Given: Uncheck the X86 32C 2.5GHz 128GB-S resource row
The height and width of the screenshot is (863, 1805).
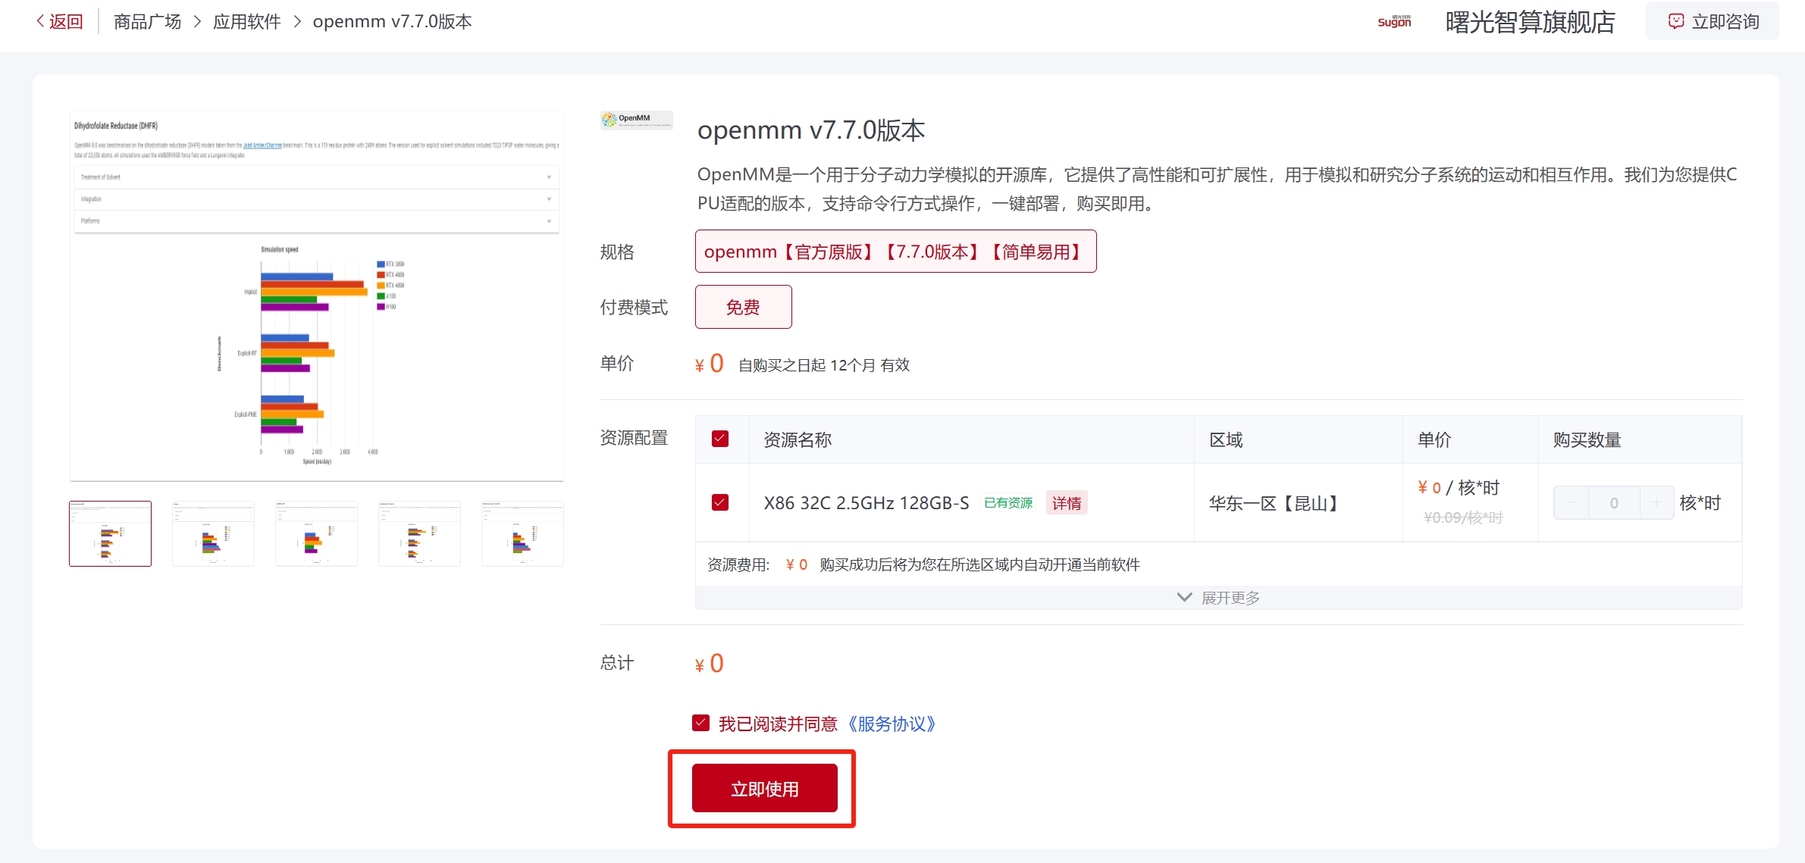Looking at the screenshot, I should pos(720,503).
